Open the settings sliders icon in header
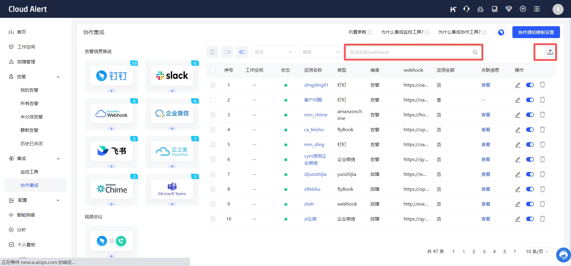The width and height of the screenshot is (571, 266). click(x=537, y=9)
